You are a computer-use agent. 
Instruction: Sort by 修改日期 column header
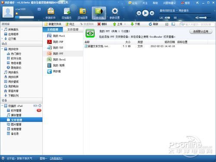coord(170,42)
